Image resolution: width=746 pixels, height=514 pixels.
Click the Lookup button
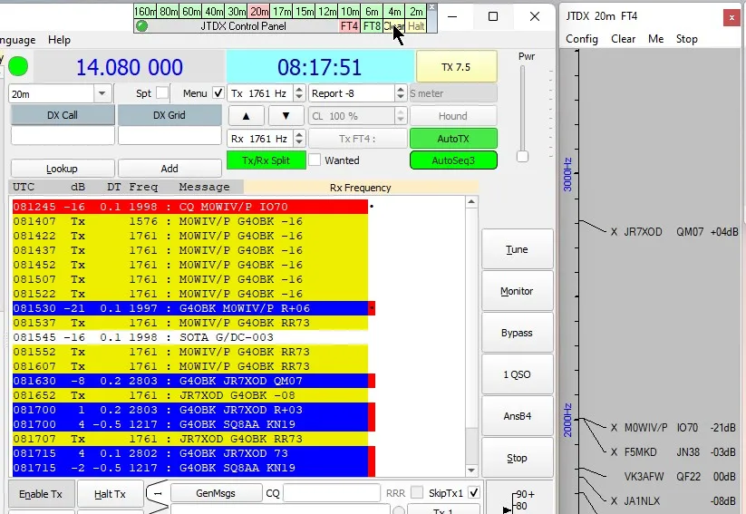63,169
